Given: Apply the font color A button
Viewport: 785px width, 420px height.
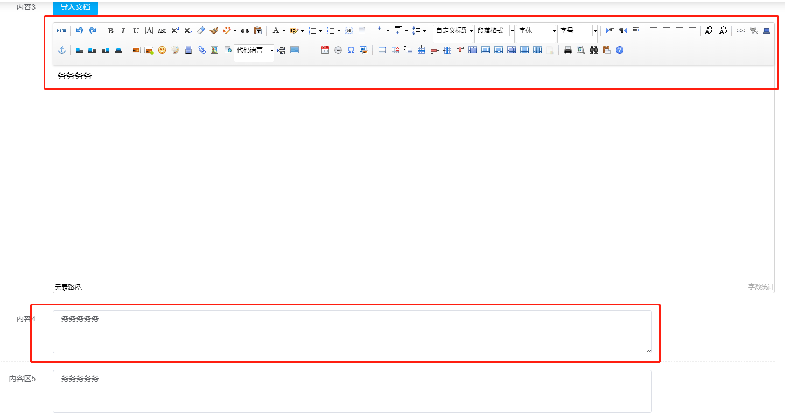Looking at the screenshot, I should click(x=276, y=31).
